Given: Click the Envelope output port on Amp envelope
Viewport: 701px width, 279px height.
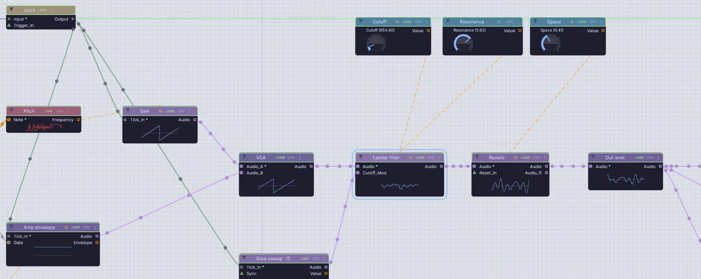Looking at the screenshot, I should [97, 242].
